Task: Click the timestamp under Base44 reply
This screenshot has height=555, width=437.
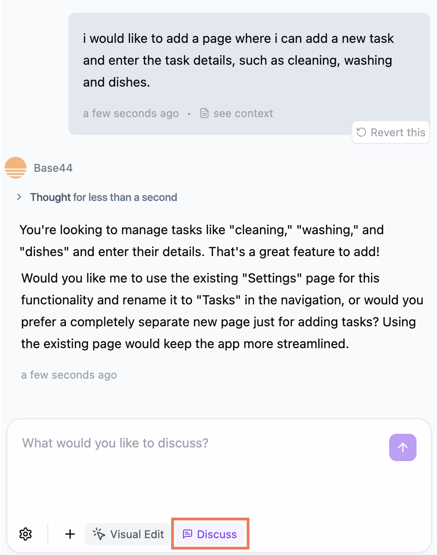Action: (x=69, y=375)
